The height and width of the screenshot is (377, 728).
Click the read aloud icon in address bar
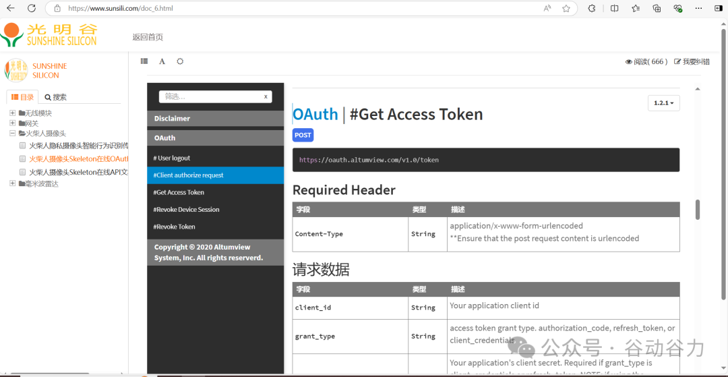pos(547,9)
